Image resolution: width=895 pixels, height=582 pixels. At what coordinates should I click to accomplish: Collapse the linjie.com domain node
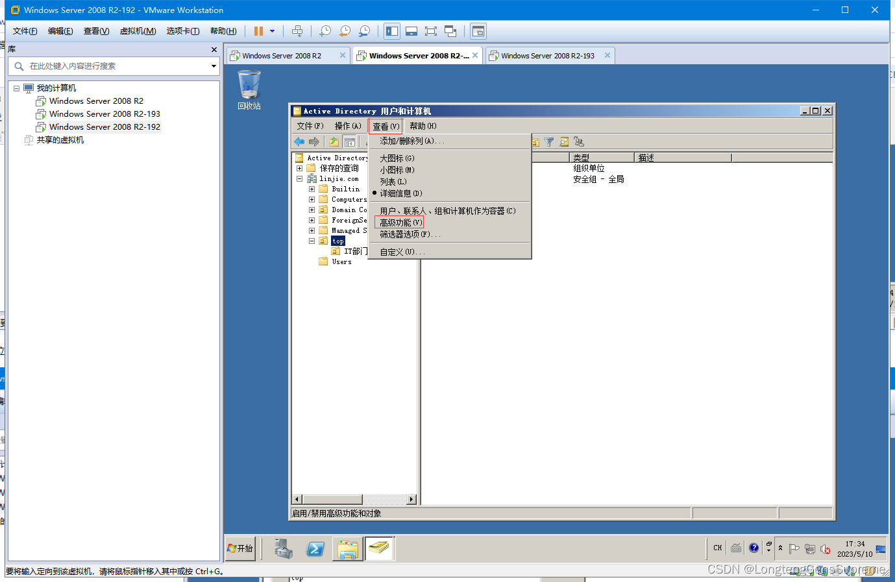coord(299,178)
